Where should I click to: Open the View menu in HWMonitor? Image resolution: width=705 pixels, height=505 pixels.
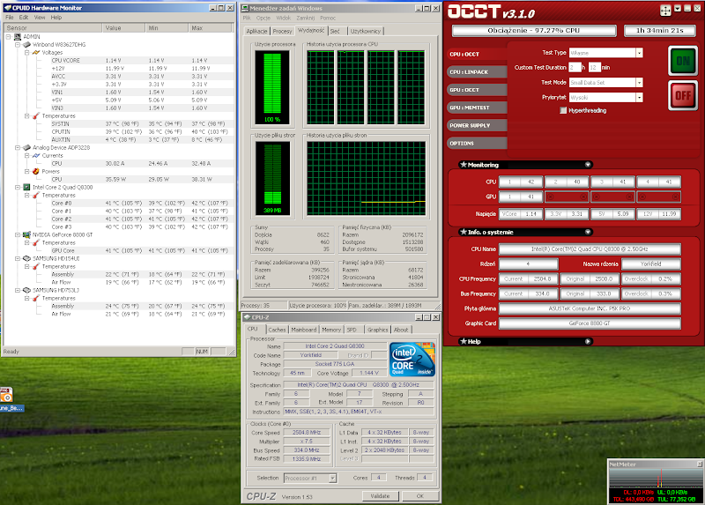click(x=40, y=18)
